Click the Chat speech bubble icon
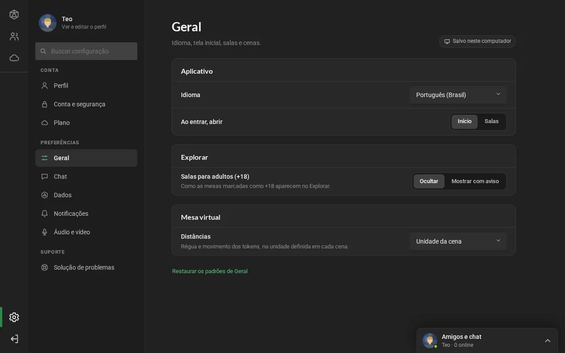The height and width of the screenshot is (353, 565). 45,176
